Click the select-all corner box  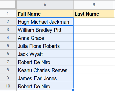[8, 4]
